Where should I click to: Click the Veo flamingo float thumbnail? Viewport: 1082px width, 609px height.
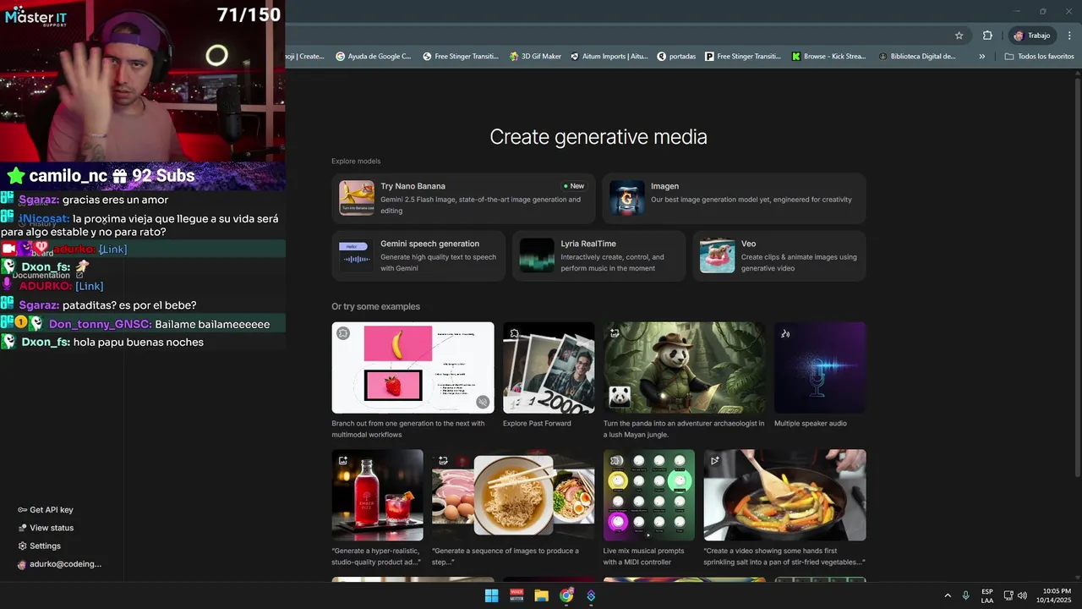tap(717, 255)
